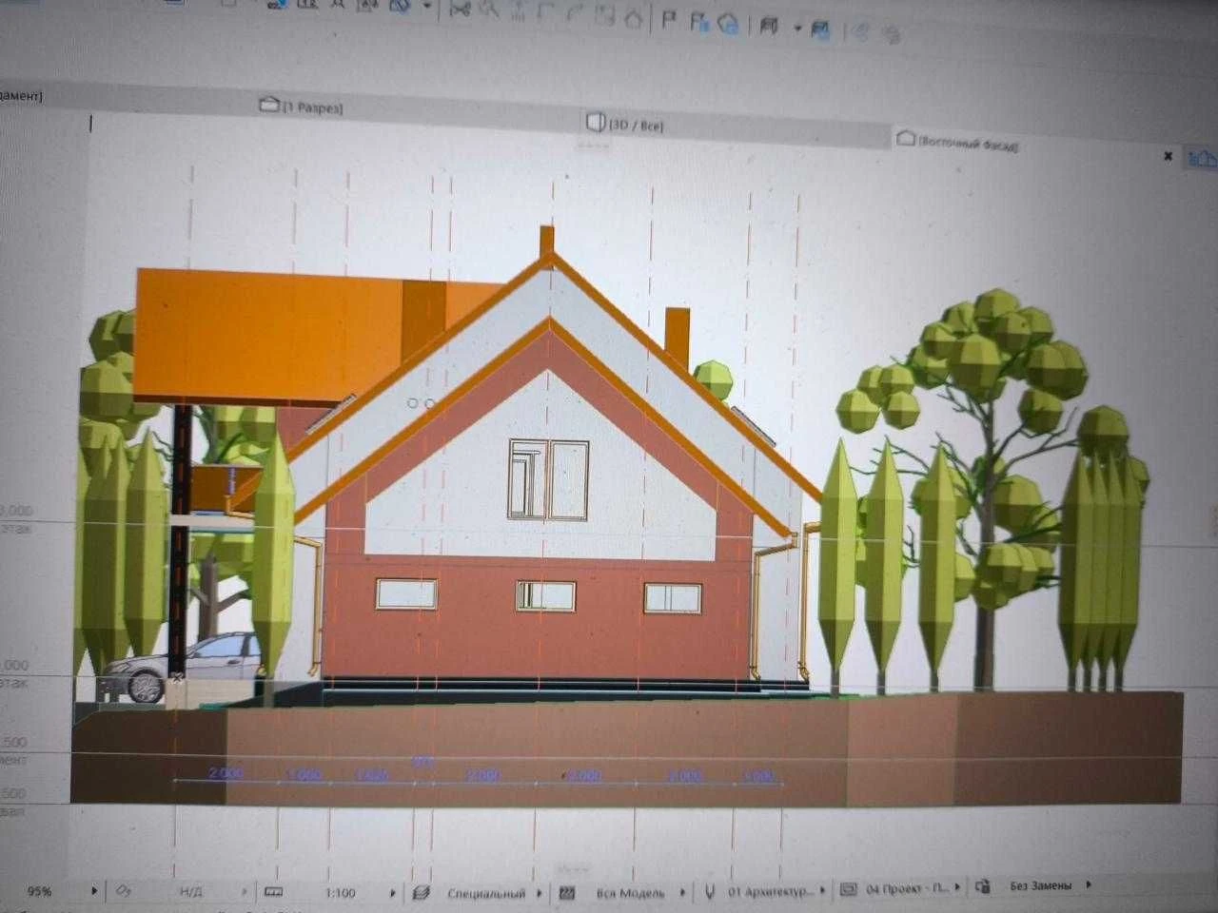The image size is (1218, 913).
Task: Click the Без Замены override label
Action: [1040, 885]
